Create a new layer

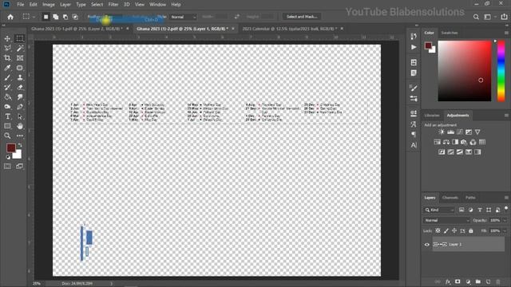(488, 281)
